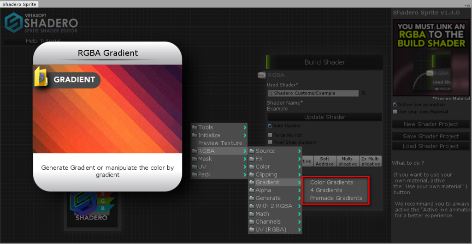Toggle Active live animation checkbox

(395, 105)
